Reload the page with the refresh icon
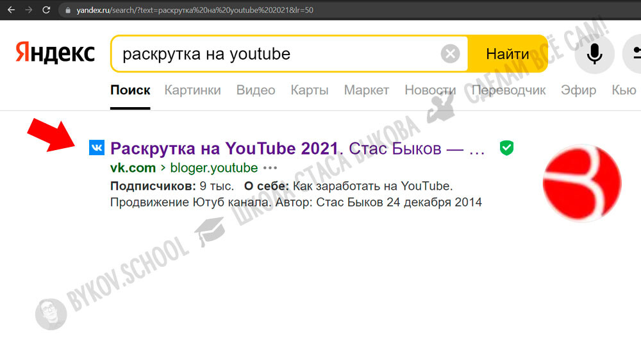Image resolution: width=641 pixels, height=345 pixels. click(x=46, y=10)
